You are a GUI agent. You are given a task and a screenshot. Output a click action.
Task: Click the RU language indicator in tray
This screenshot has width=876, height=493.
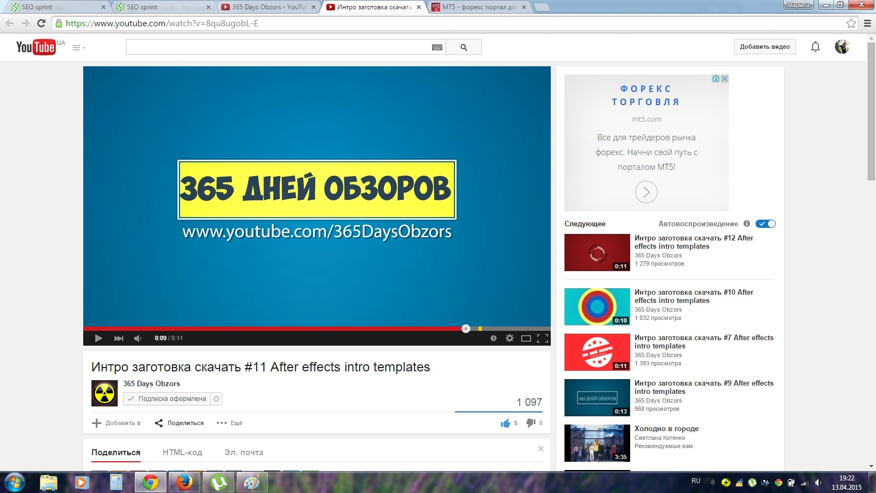pyautogui.click(x=696, y=481)
